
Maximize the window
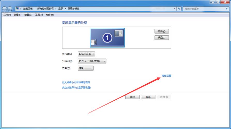(x=218, y=2)
